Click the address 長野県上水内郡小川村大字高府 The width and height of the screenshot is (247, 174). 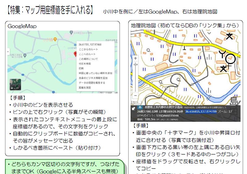click(x=164, y=107)
